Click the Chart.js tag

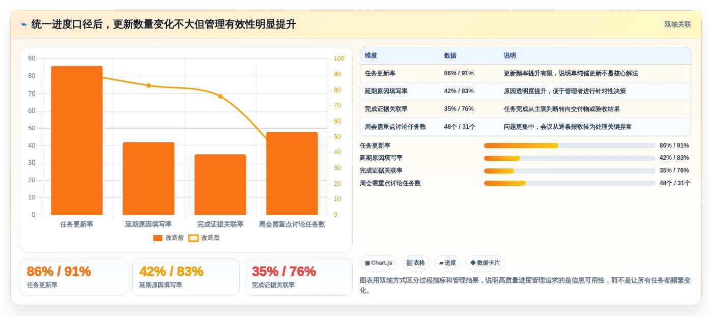(x=379, y=263)
